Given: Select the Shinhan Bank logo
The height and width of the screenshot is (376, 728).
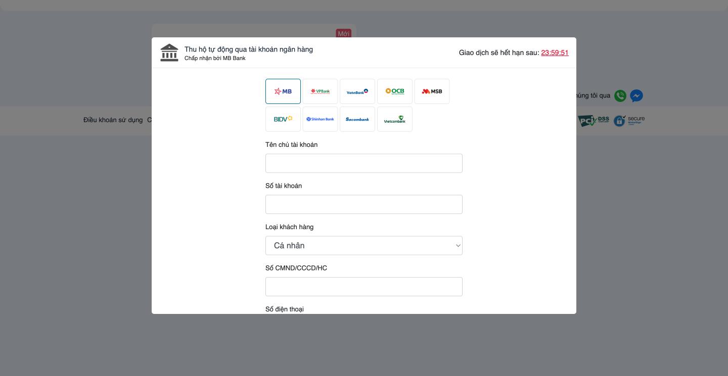Looking at the screenshot, I should (x=320, y=119).
